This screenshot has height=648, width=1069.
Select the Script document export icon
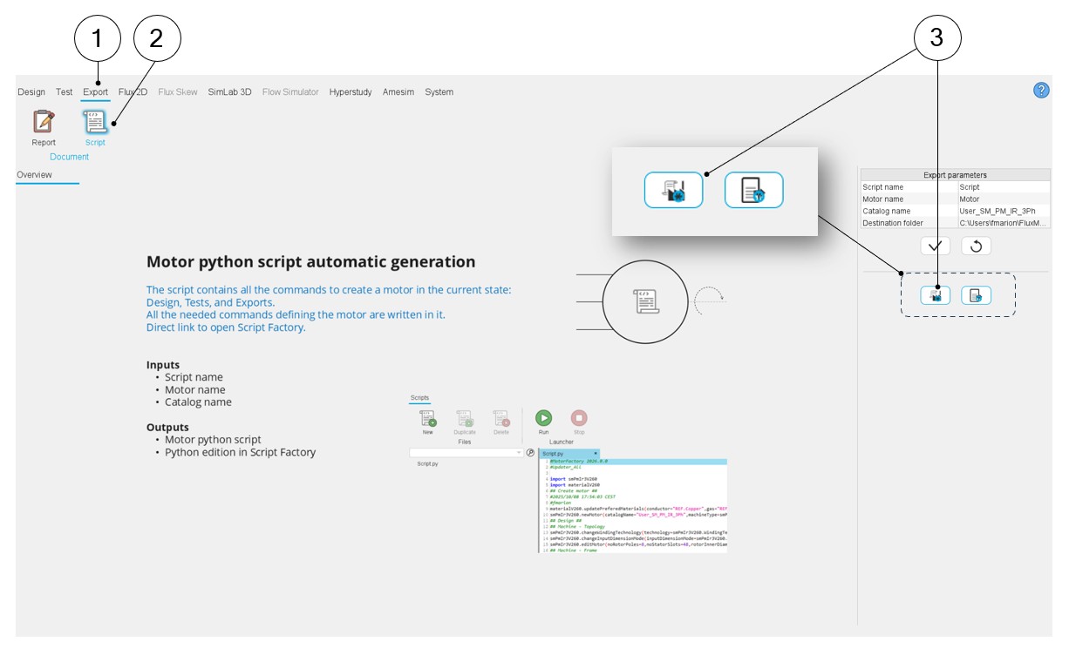point(95,122)
